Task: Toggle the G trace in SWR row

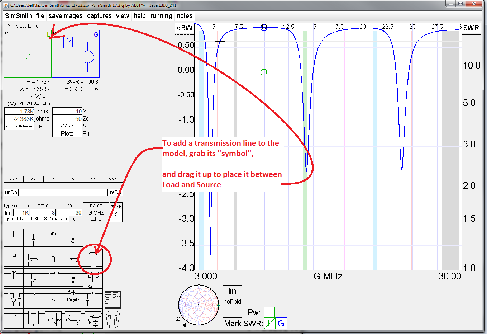Action: (281, 323)
